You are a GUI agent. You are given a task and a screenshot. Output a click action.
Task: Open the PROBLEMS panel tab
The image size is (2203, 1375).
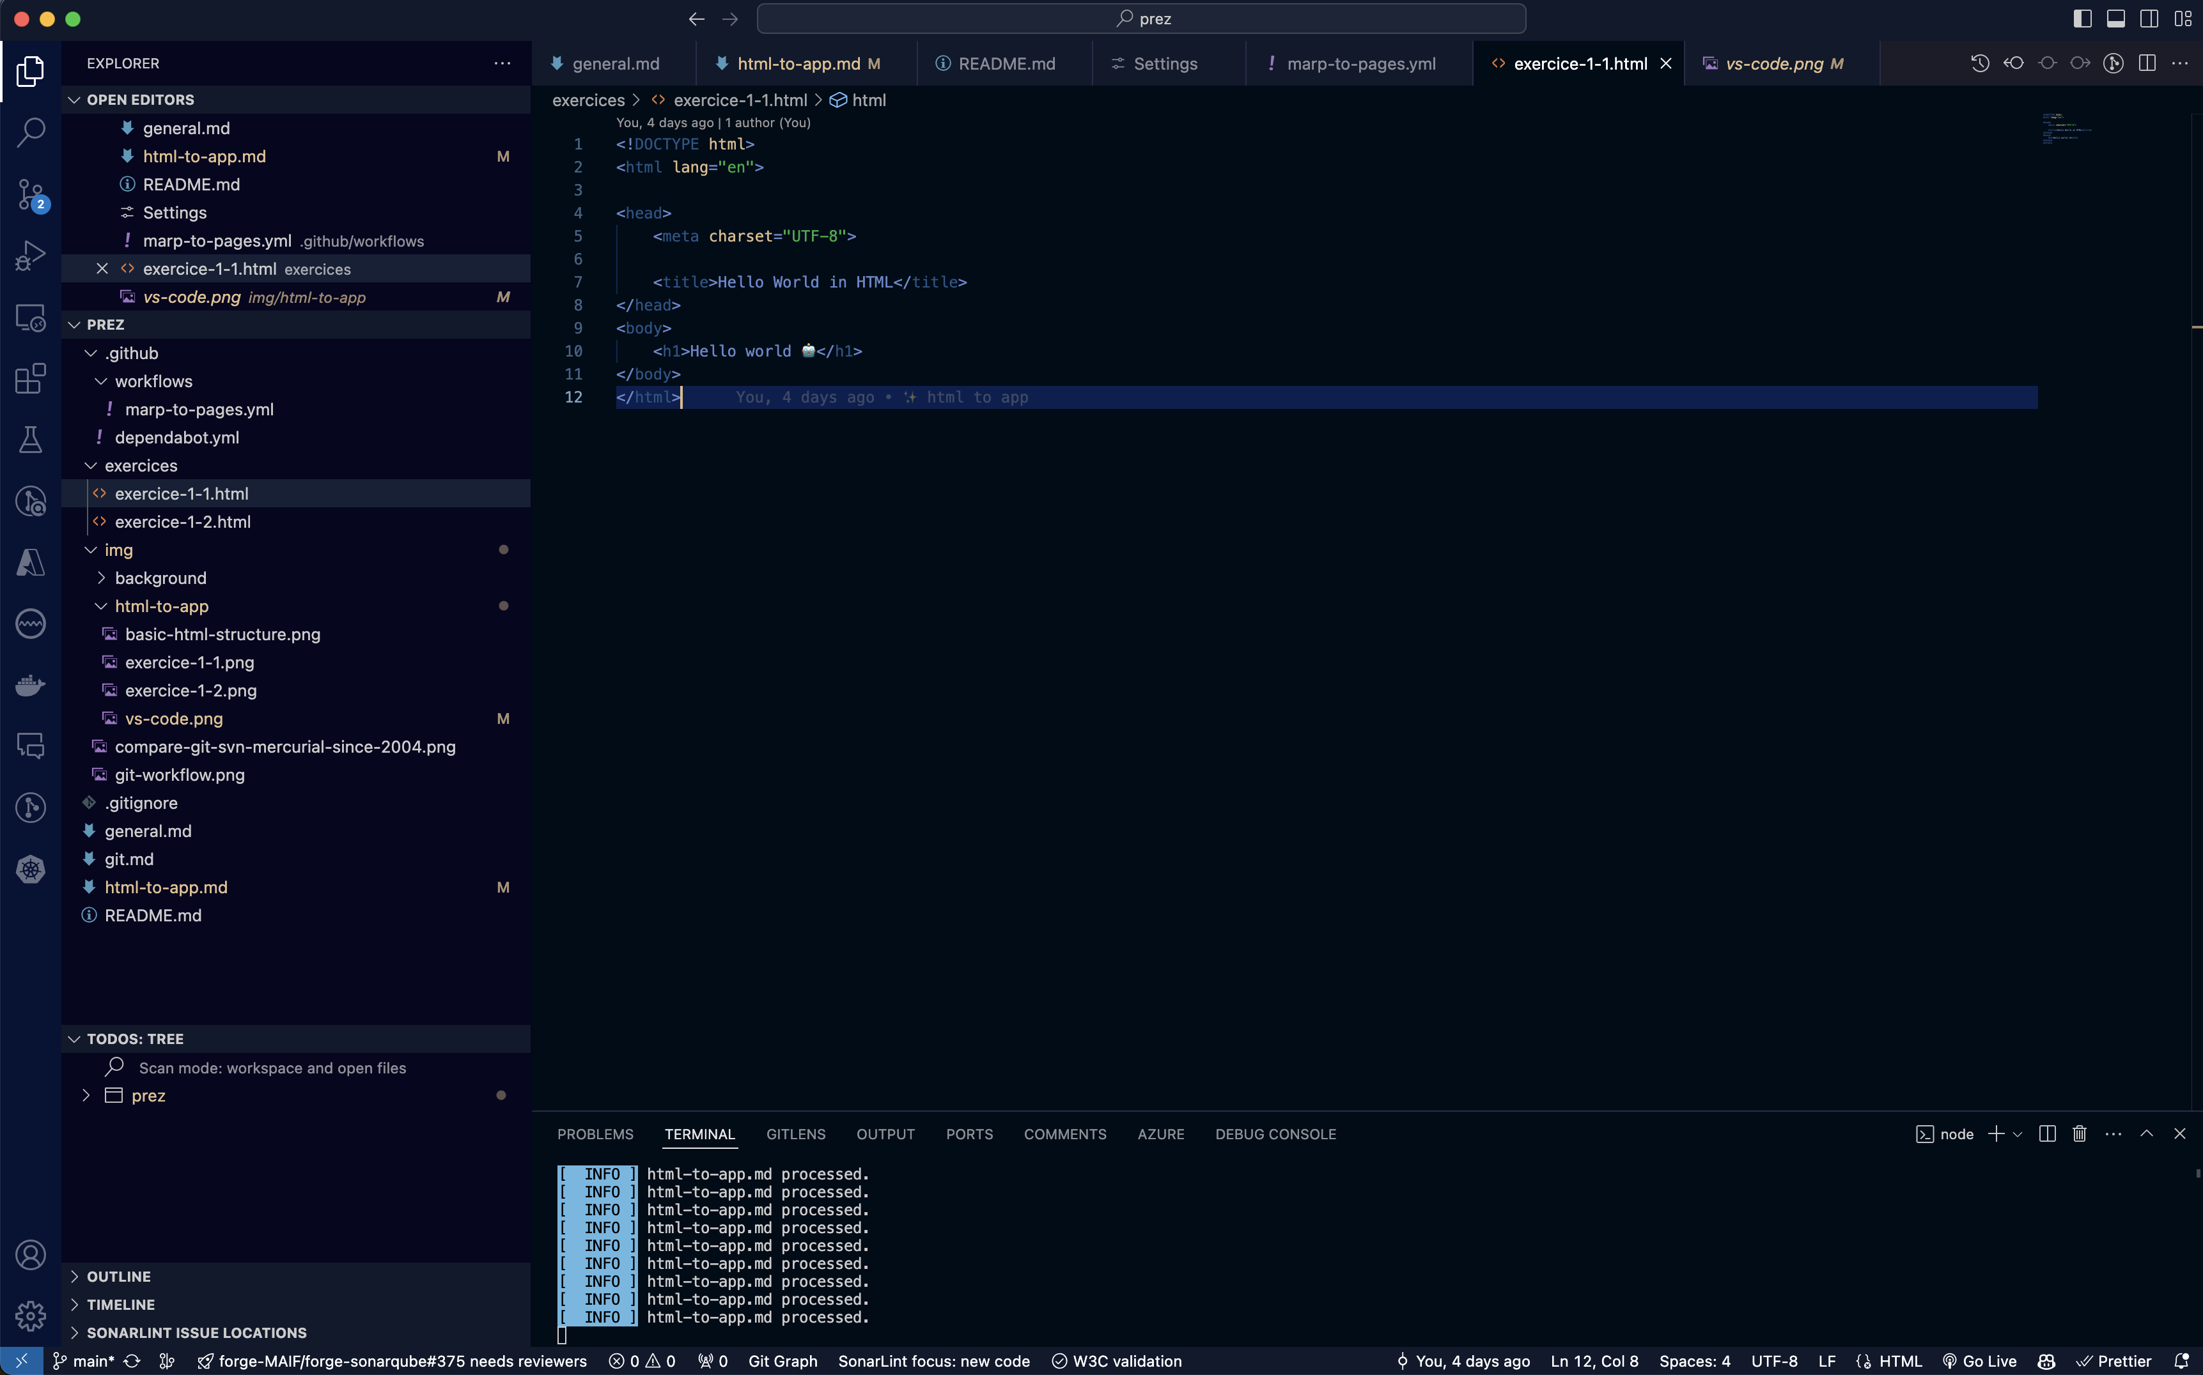[x=595, y=1134]
